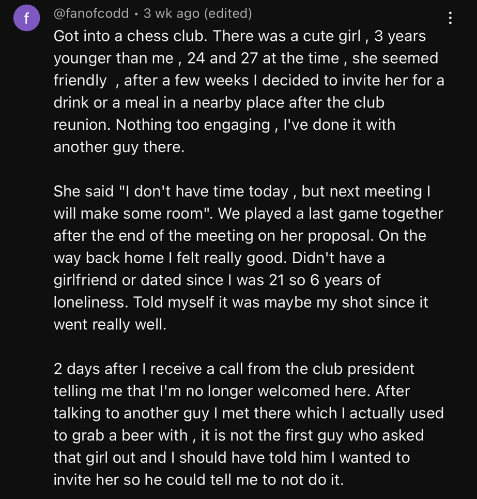This screenshot has width=477, height=499.
Task: Click the line starting "She said"
Action: tap(242, 191)
